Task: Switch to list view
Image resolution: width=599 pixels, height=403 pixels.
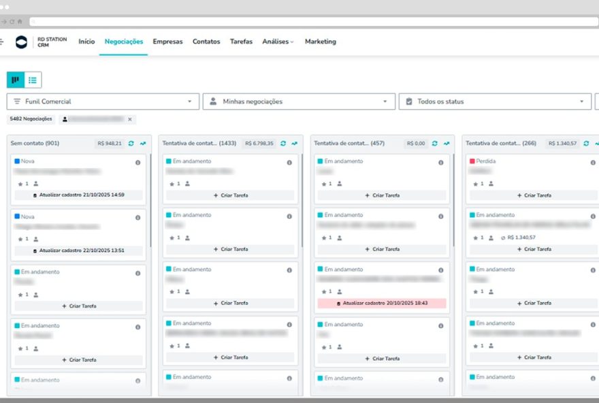Action: [x=33, y=80]
